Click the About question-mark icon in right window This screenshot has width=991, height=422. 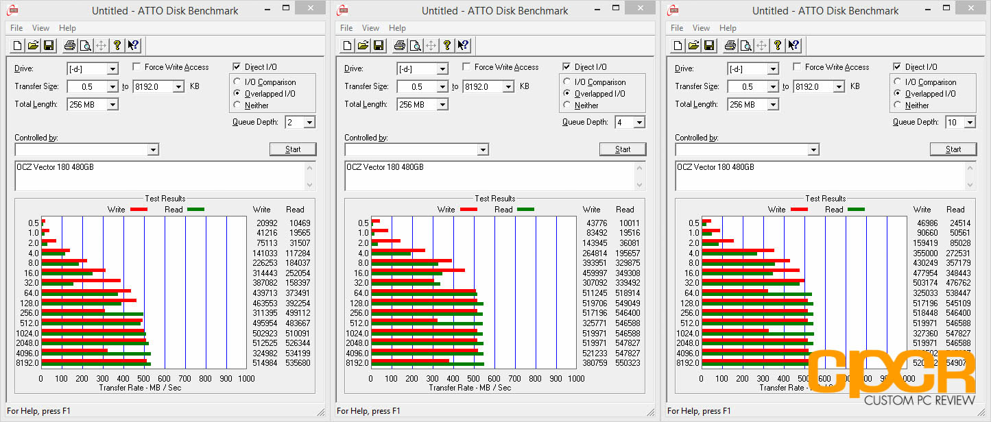click(778, 46)
